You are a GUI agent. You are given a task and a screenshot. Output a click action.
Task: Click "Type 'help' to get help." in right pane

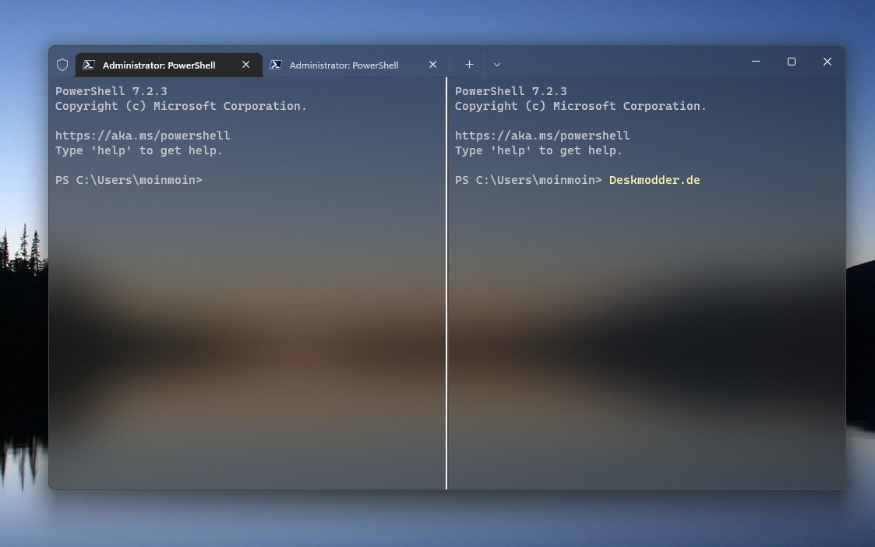(538, 150)
